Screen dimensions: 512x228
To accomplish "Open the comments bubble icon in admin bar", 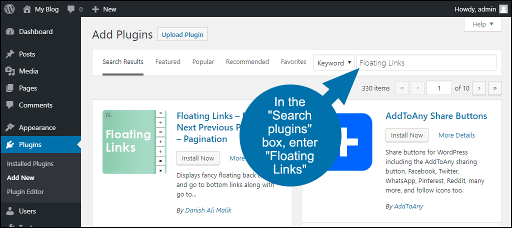I will pos(71,9).
